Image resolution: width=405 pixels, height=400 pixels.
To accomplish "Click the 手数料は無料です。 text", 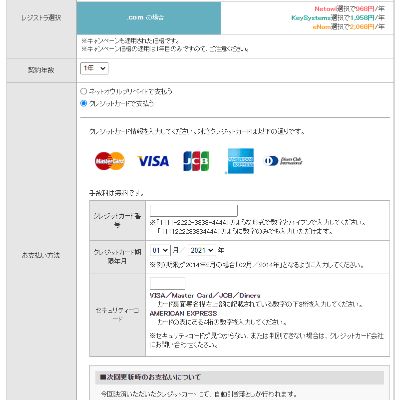I will click(x=116, y=193).
